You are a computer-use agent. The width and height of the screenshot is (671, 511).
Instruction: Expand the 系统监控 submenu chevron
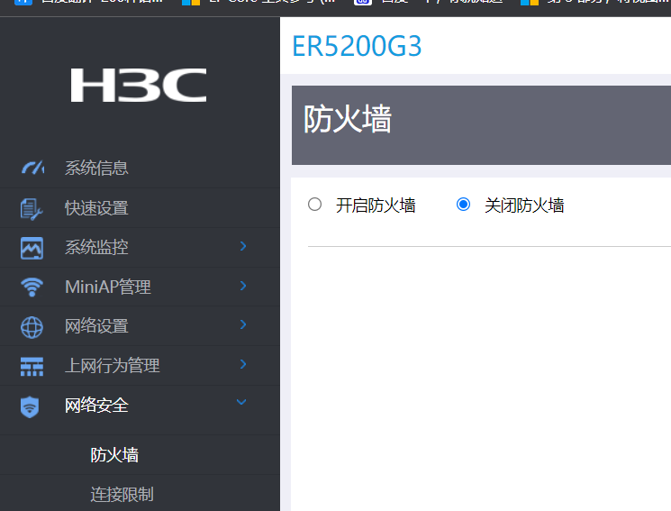point(243,246)
